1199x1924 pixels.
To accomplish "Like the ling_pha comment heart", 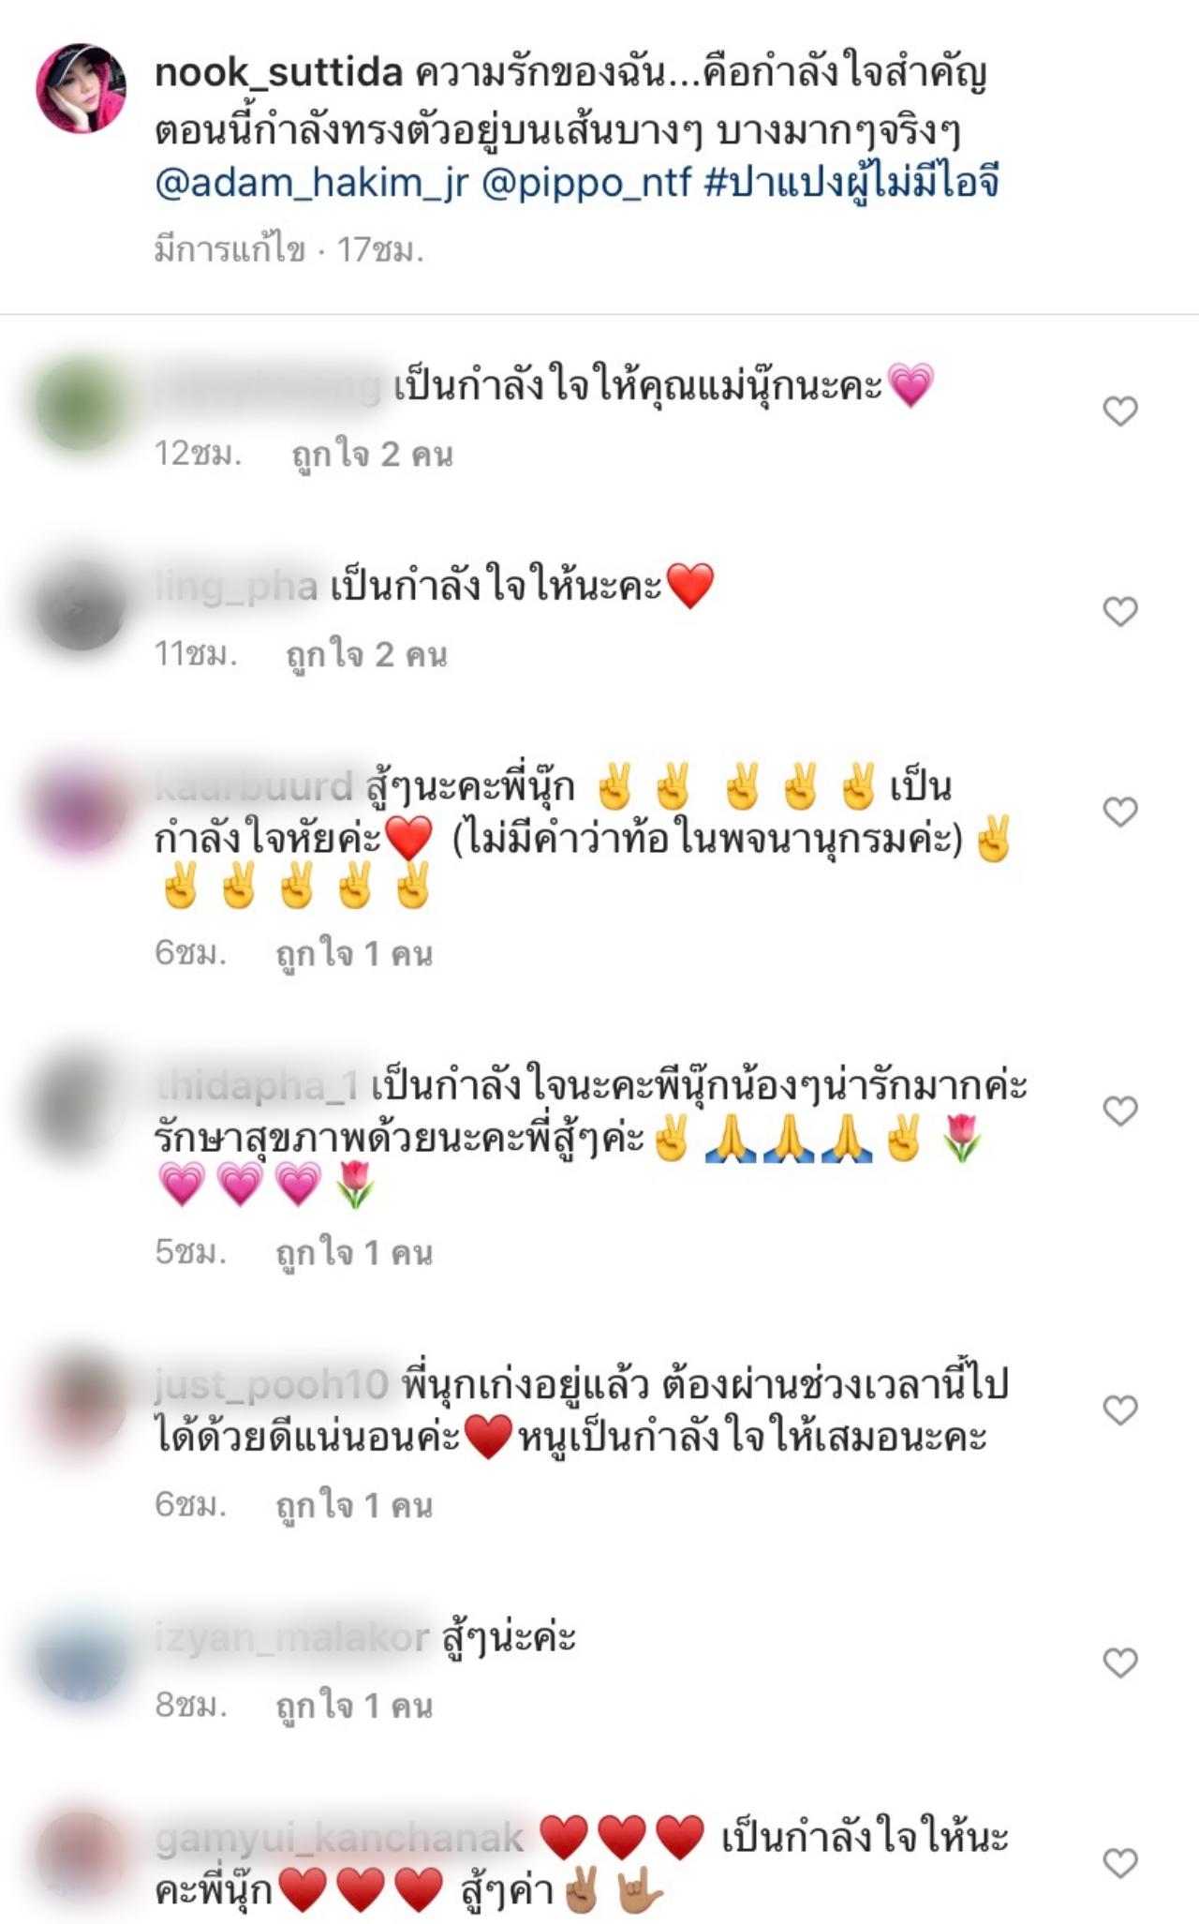I will (x=1119, y=611).
